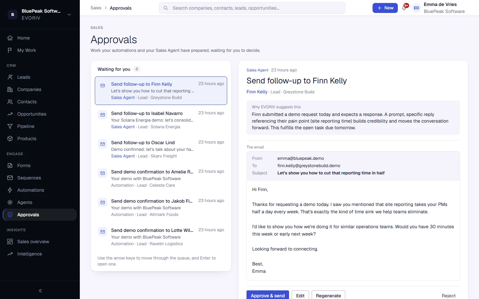
Task: Open the Finn Kelly lead link
Action: point(257,92)
